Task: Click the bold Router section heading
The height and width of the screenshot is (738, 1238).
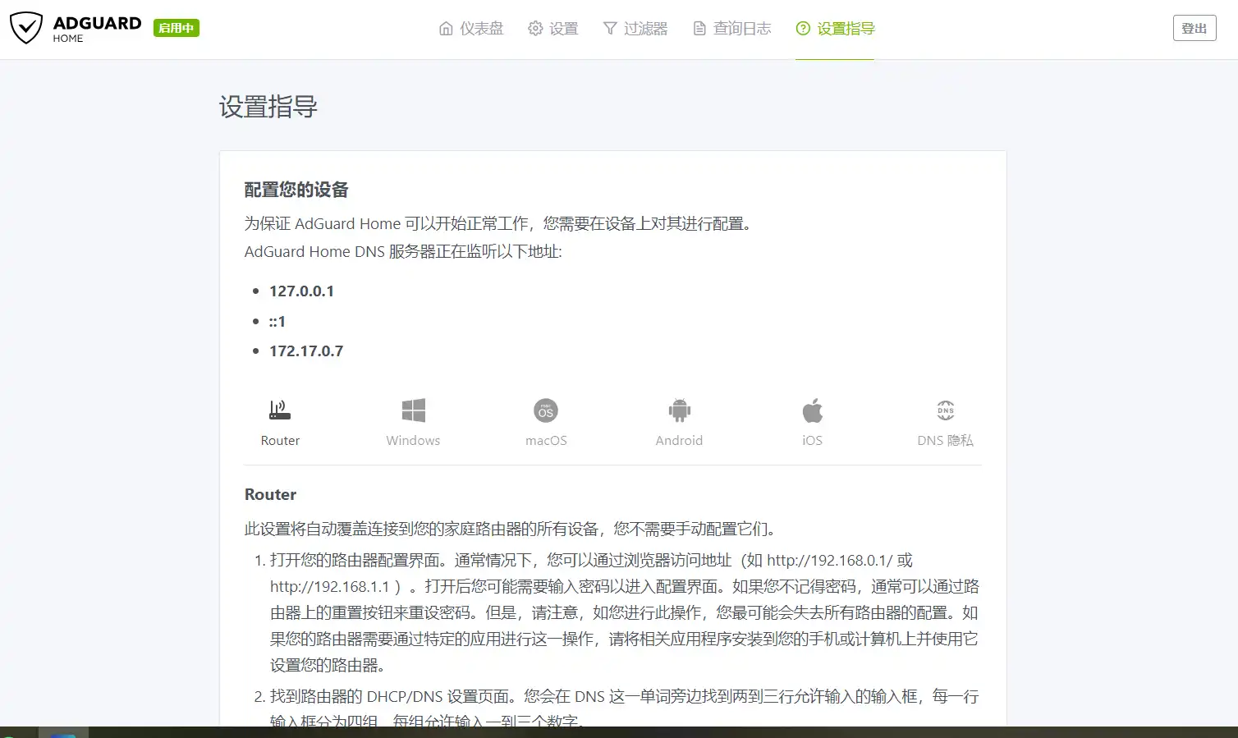Action: click(x=270, y=494)
